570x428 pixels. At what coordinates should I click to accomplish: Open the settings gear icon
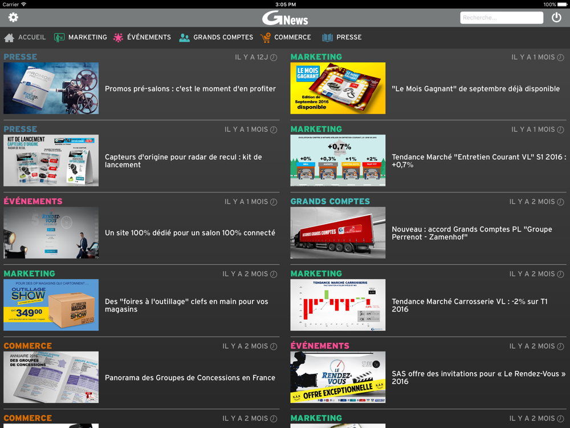[14, 18]
